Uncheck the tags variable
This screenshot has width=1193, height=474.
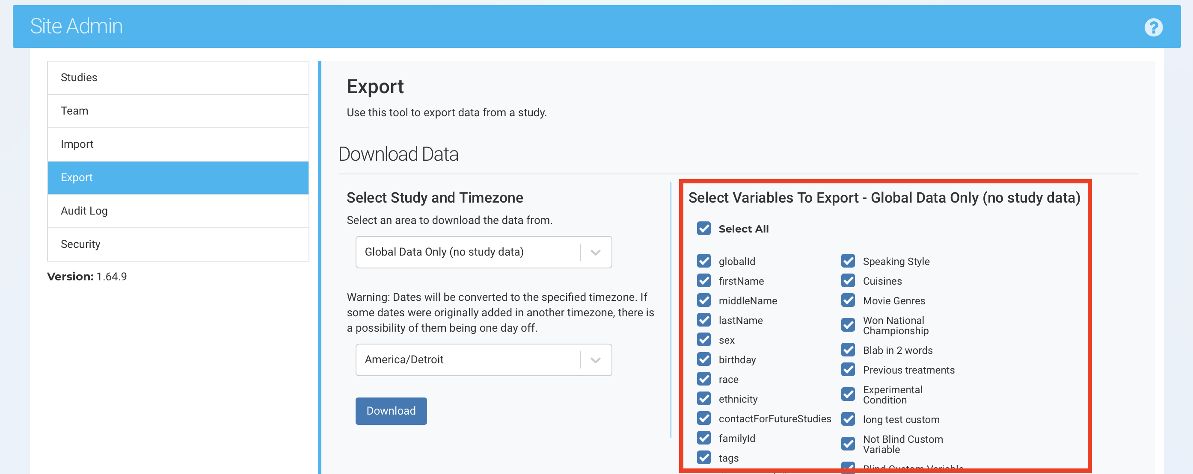click(703, 458)
